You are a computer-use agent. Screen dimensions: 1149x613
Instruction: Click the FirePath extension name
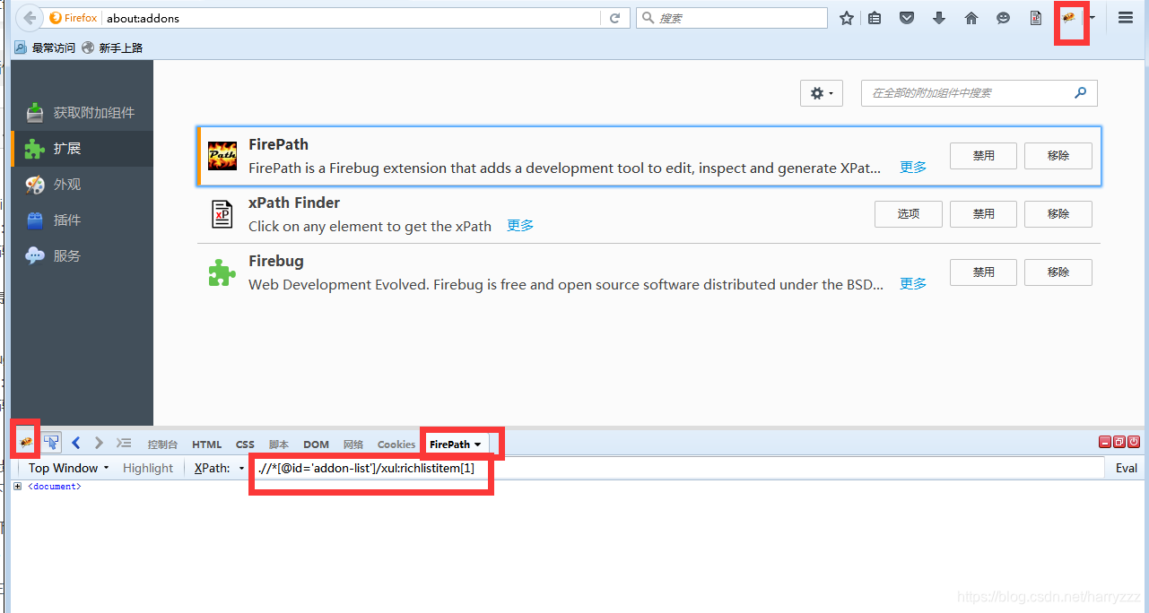(278, 144)
